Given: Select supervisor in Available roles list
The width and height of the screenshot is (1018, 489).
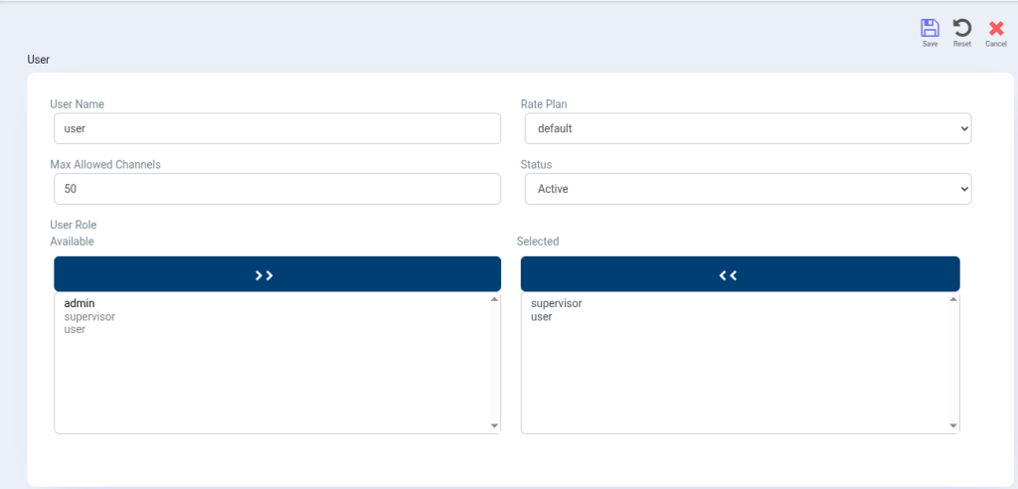Looking at the screenshot, I should coord(89,316).
